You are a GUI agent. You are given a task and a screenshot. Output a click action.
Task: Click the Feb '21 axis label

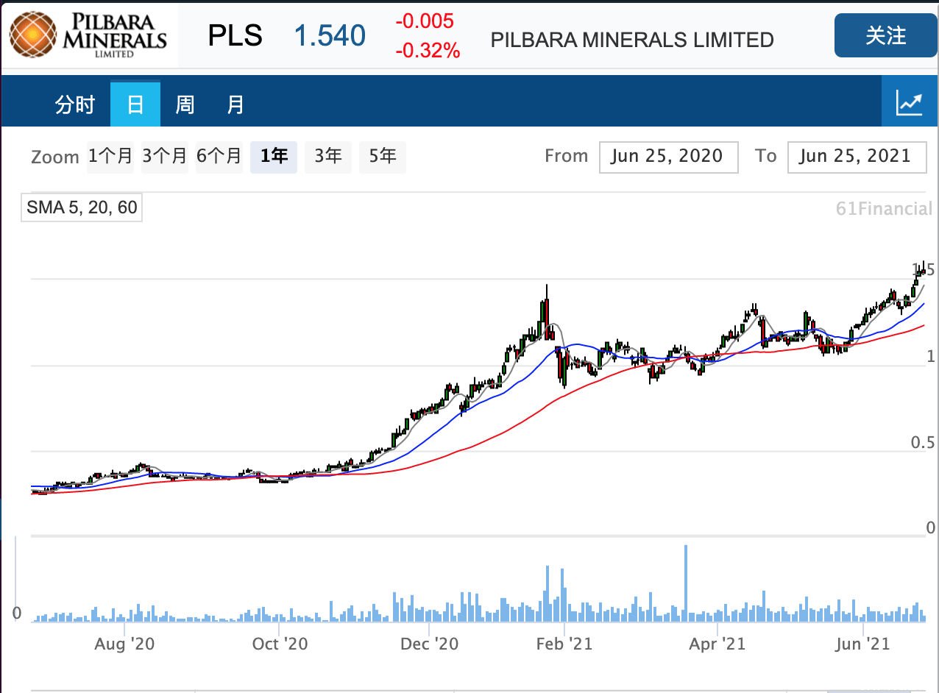point(563,644)
